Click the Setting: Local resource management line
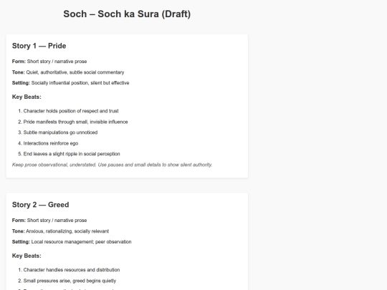The height and width of the screenshot is (290, 387). (72, 242)
